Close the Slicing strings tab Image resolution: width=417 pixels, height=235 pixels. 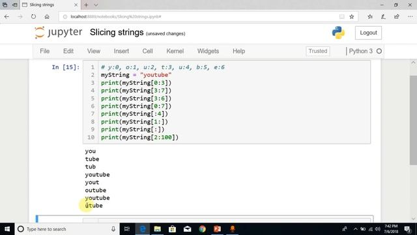(x=76, y=5)
